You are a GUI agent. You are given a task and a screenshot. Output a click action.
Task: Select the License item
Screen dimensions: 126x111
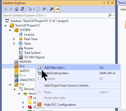click(29, 35)
